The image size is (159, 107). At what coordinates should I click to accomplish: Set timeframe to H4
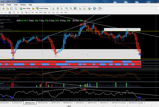click(x=53, y=12)
